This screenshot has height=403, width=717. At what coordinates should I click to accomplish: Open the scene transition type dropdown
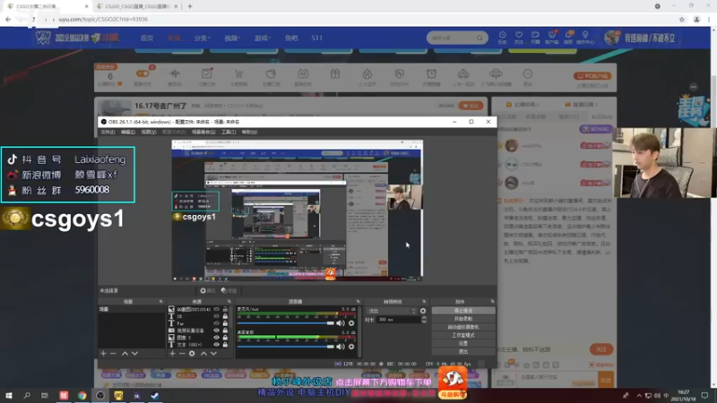tap(392, 311)
